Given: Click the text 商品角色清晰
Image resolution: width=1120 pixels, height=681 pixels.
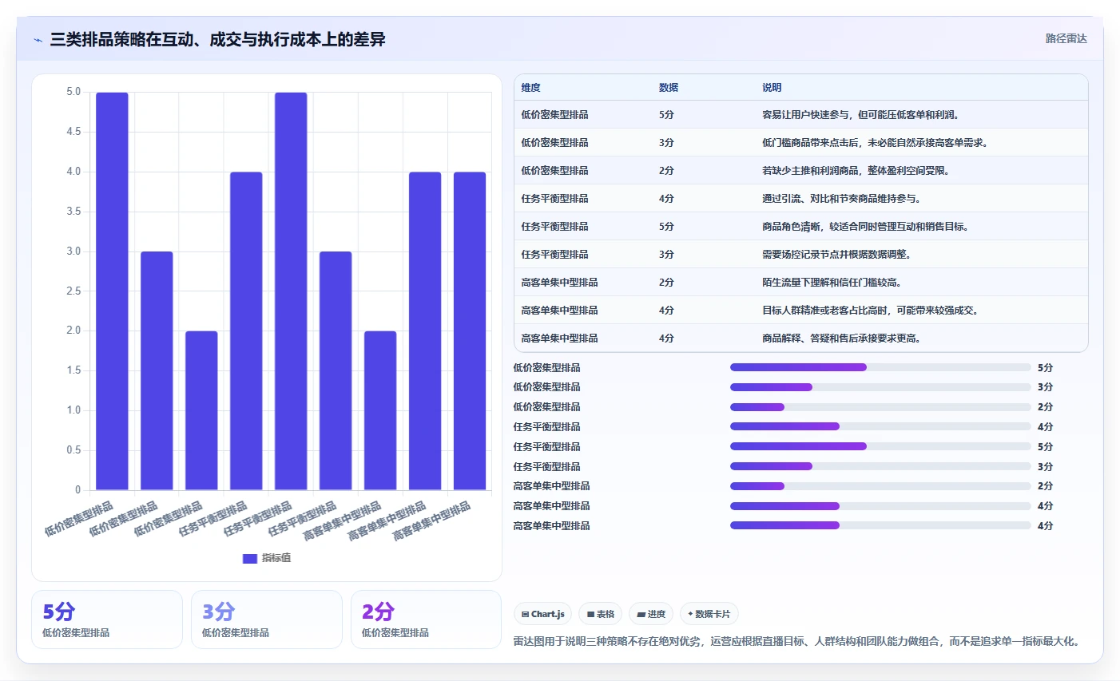Looking at the screenshot, I should 791,227.
